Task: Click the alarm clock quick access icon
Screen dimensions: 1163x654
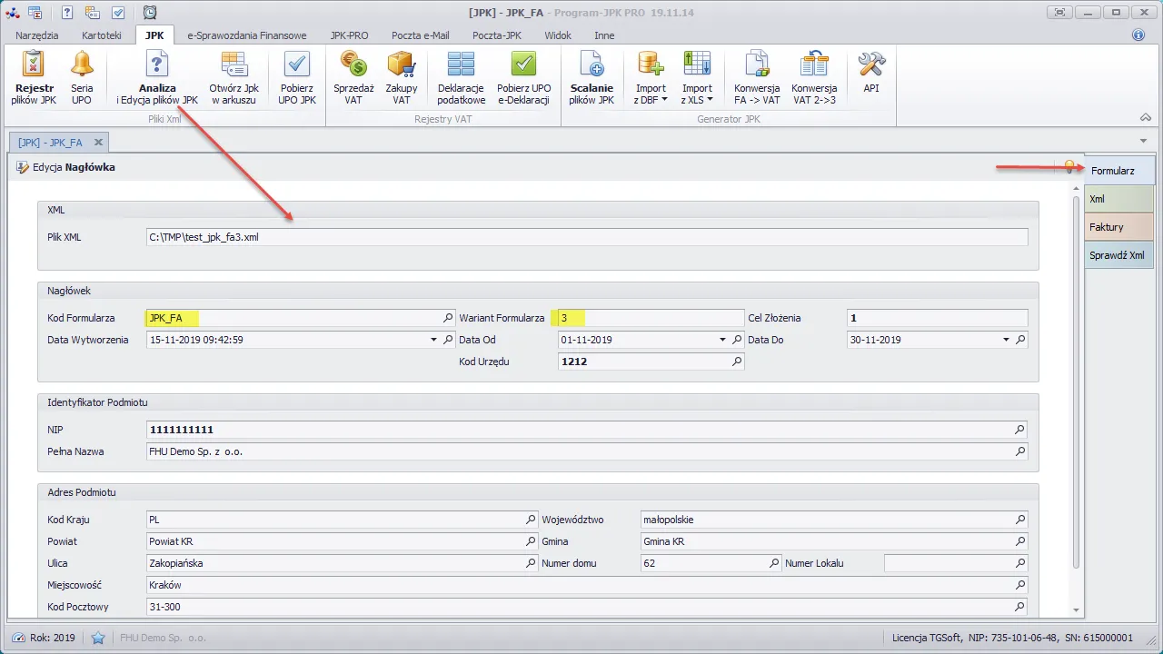Action: click(x=148, y=12)
